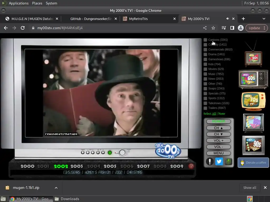
Task: Click the Donate a coffee button
Action: [x=253, y=163]
